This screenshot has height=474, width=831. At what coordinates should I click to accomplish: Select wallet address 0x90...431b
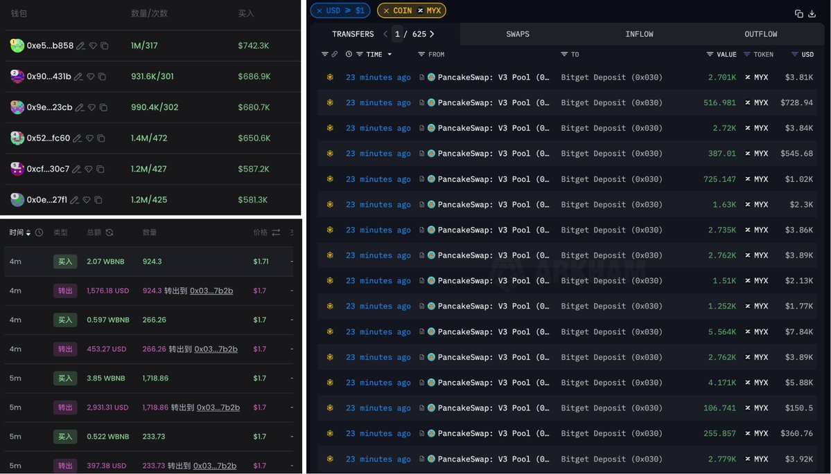[x=49, y=76]
